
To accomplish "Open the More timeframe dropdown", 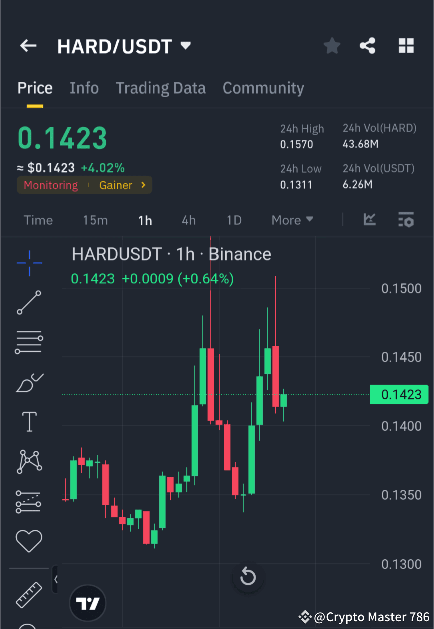I will tap(292, 220).
